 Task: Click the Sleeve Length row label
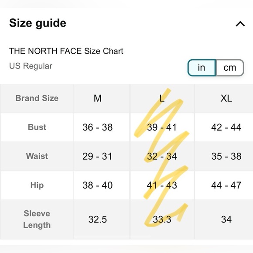37,219
